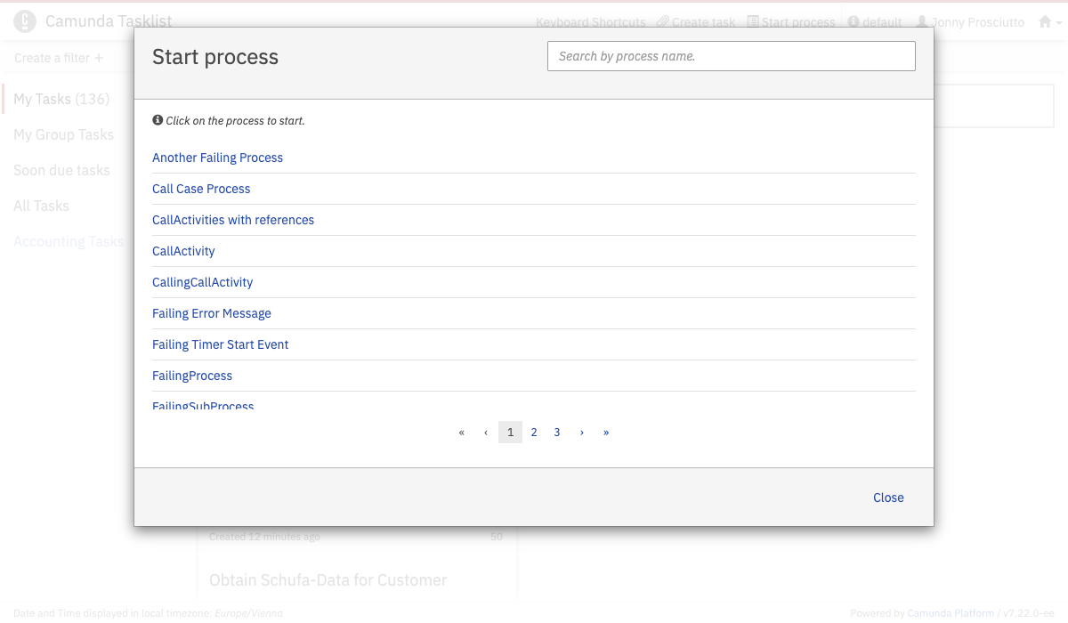Open the Jonny Prosciutto user menu

[x=970, y=22]
